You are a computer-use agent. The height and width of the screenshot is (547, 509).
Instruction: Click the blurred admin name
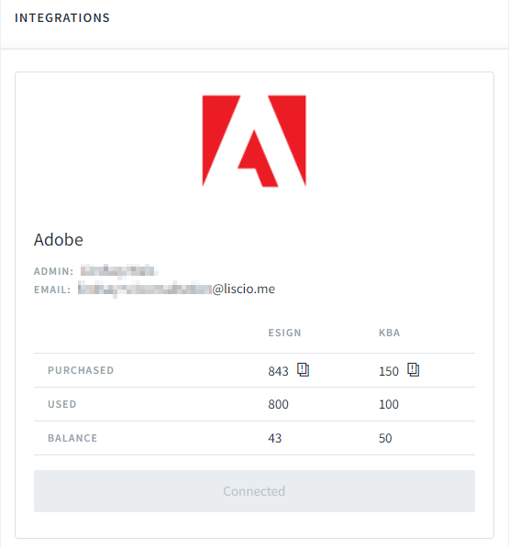coord(119,271)
